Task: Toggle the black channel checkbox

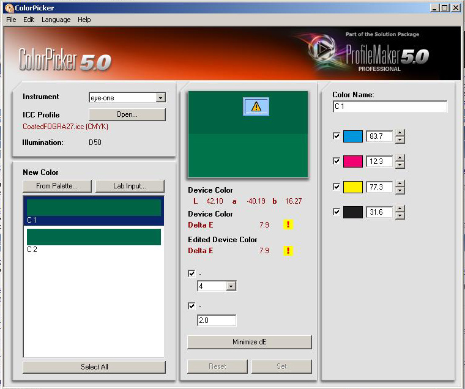Action: click(337, 212)
